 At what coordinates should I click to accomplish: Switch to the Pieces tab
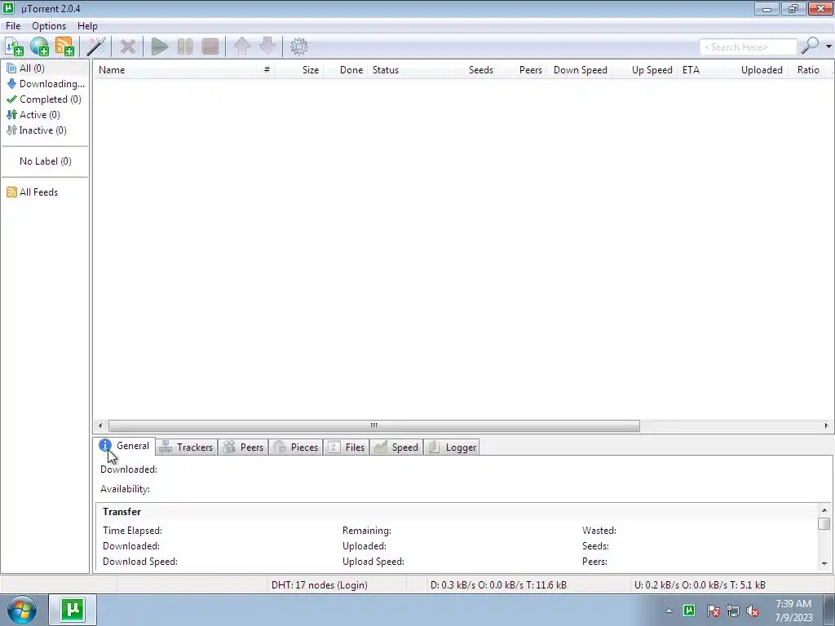(296, 447)
